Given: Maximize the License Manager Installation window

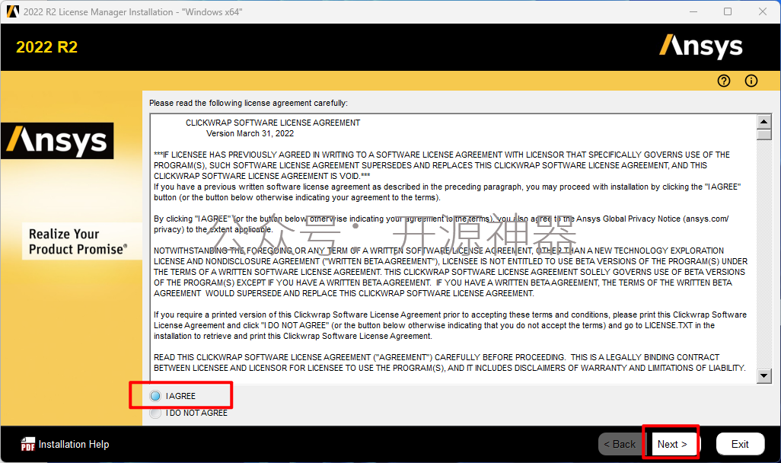Looking at the screenshot, I should (x=728, y=11).
